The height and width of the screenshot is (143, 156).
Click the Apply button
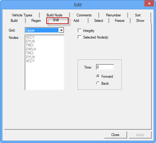coord(140,135)
